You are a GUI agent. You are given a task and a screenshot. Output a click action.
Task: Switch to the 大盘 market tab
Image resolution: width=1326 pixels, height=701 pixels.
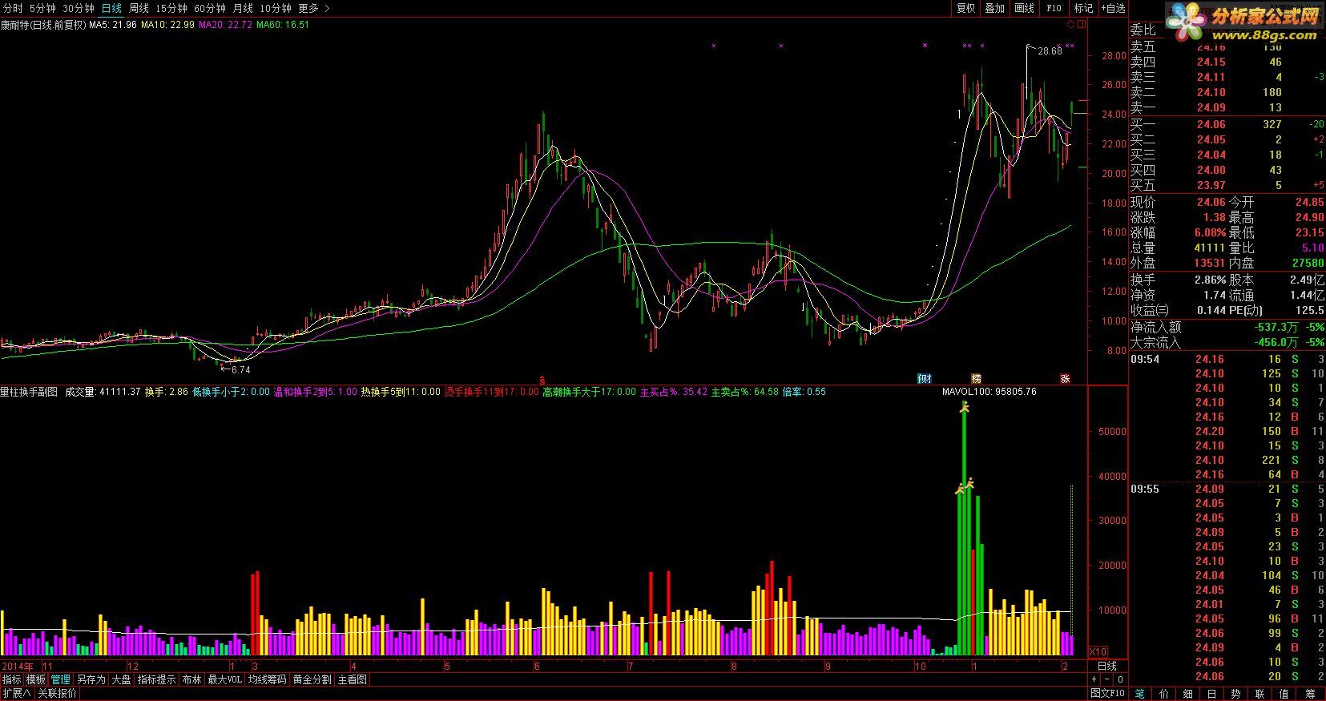121,679
